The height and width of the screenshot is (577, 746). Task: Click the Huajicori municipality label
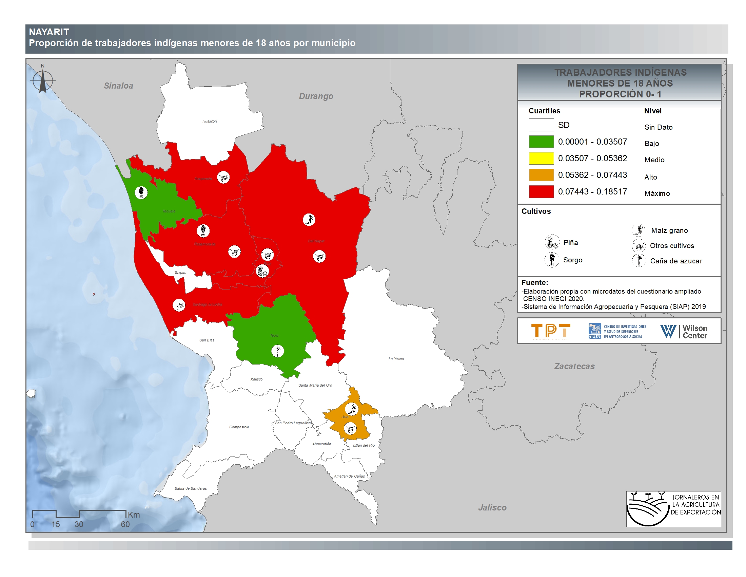209,122
